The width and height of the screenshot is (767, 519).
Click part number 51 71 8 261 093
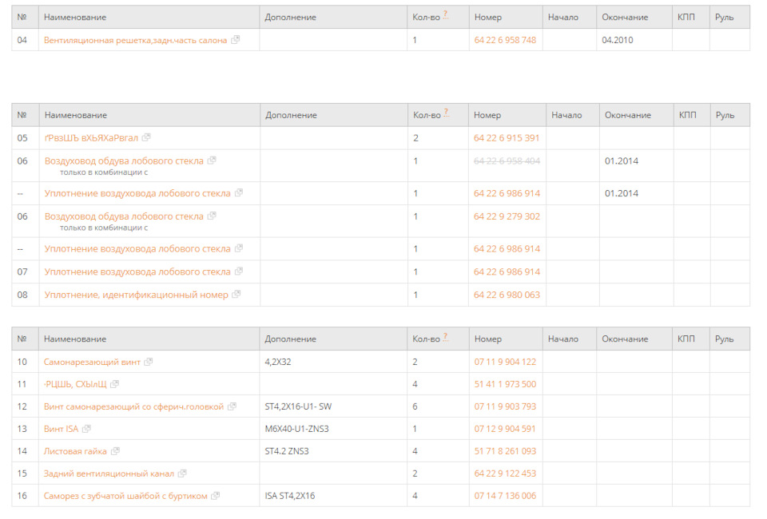pyautogui.click(x=505, y=451)
